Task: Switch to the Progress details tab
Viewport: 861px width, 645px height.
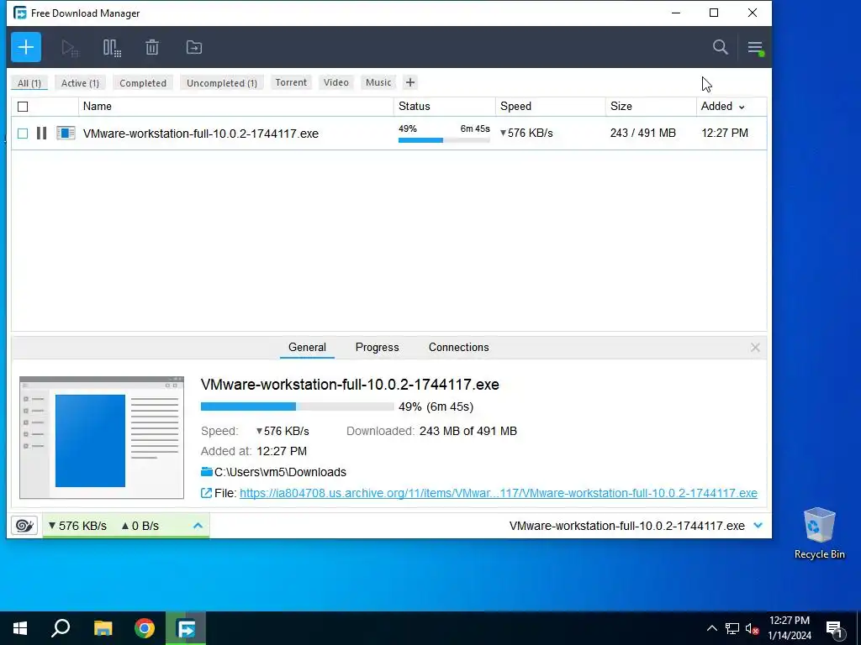Action: coord(378,347)
